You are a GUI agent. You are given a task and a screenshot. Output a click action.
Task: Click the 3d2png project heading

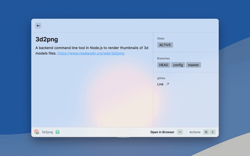(47, 39)
